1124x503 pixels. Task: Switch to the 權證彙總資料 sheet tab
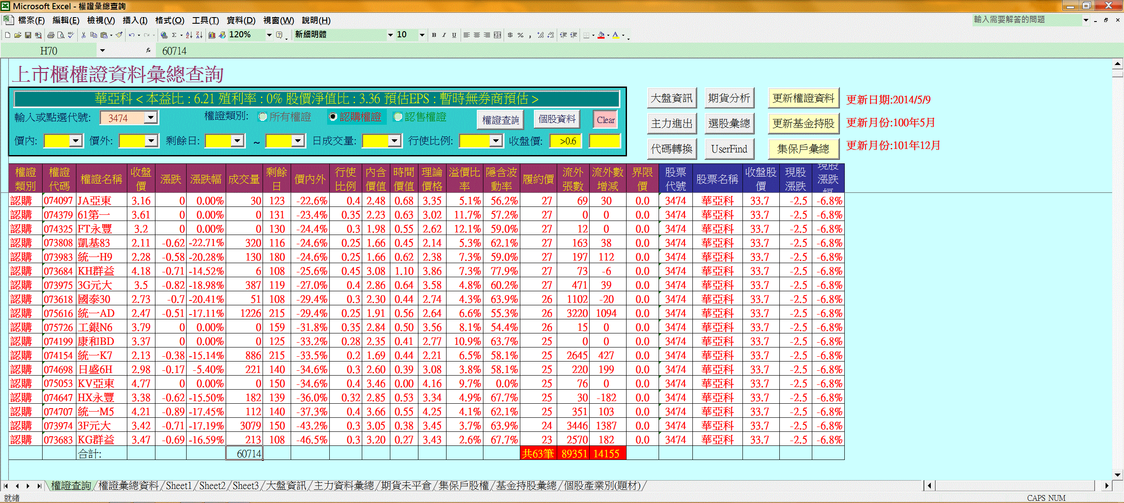[128, 485]
